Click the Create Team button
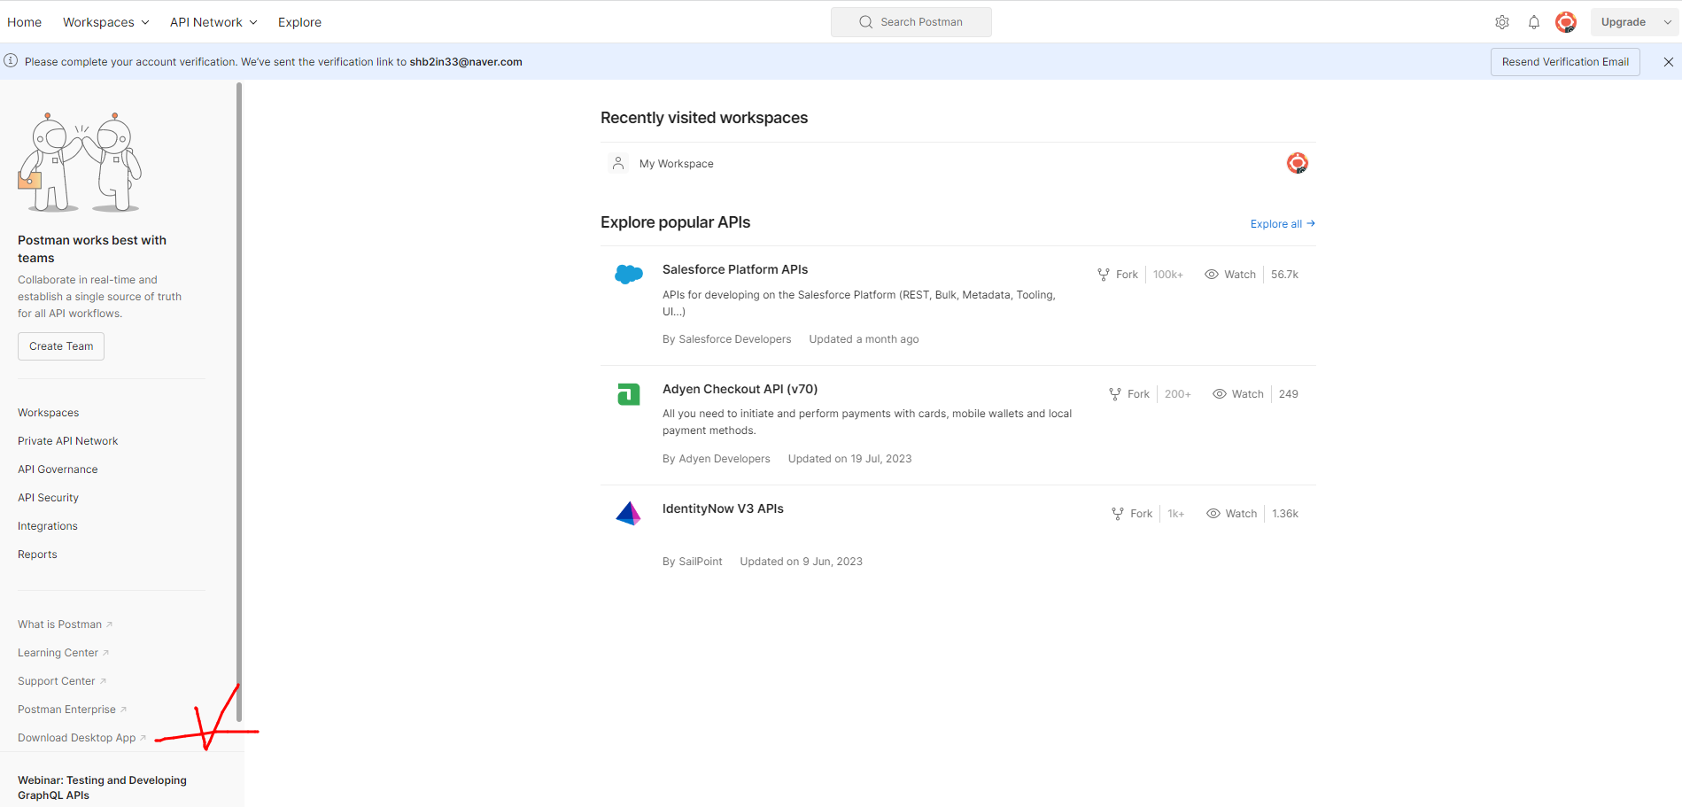 pos(61,346)
